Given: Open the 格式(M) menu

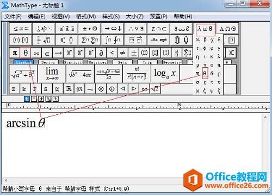Looking at the screenshot, I should [86, 17].
